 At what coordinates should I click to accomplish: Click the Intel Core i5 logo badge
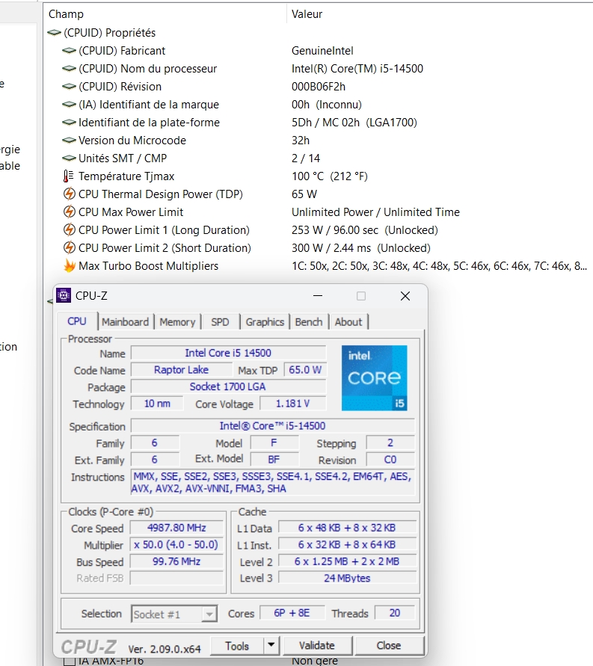coord(374,377)
